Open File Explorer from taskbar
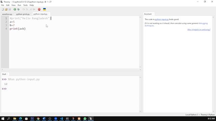216x121 pixels. click(x=15, y=119)
